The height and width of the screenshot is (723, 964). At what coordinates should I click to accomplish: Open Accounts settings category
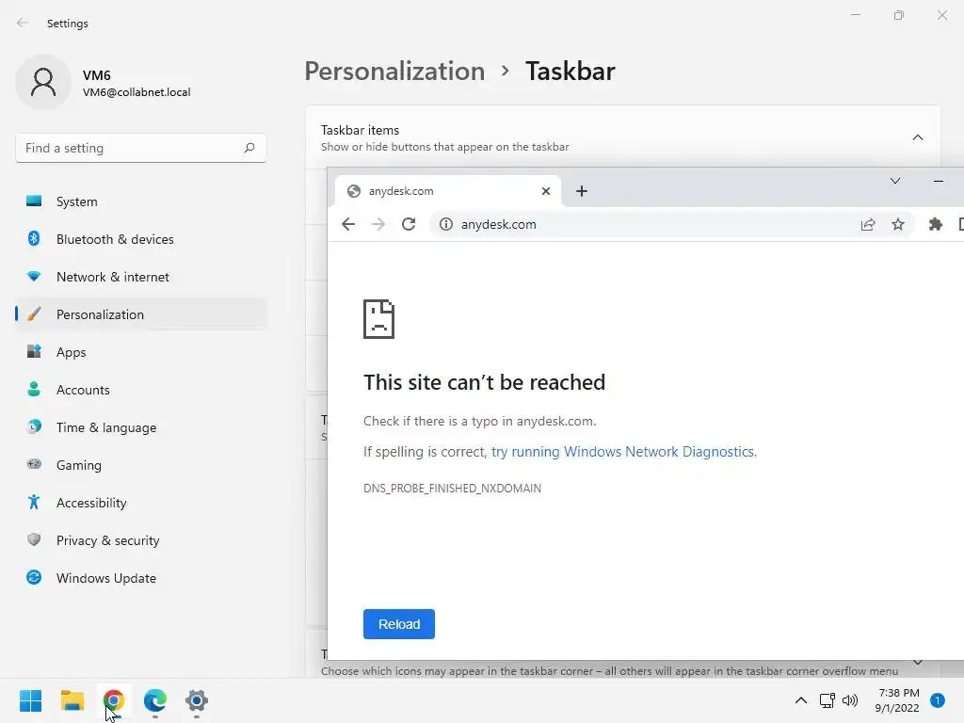141,390
